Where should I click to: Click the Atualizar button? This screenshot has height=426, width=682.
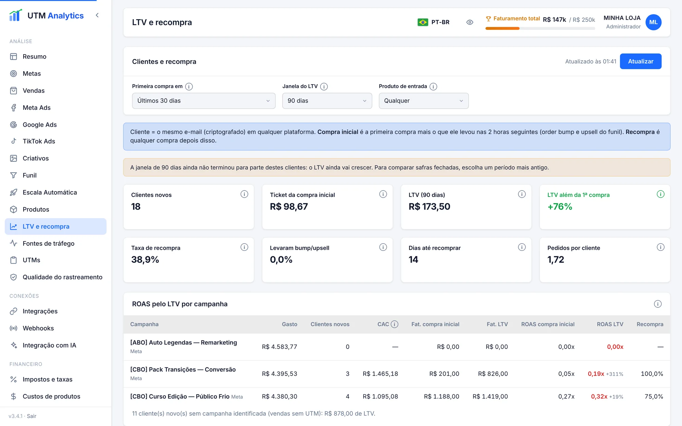pos(640,61)
